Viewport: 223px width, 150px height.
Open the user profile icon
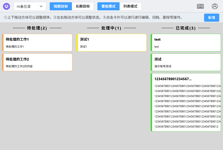[215, 6]
